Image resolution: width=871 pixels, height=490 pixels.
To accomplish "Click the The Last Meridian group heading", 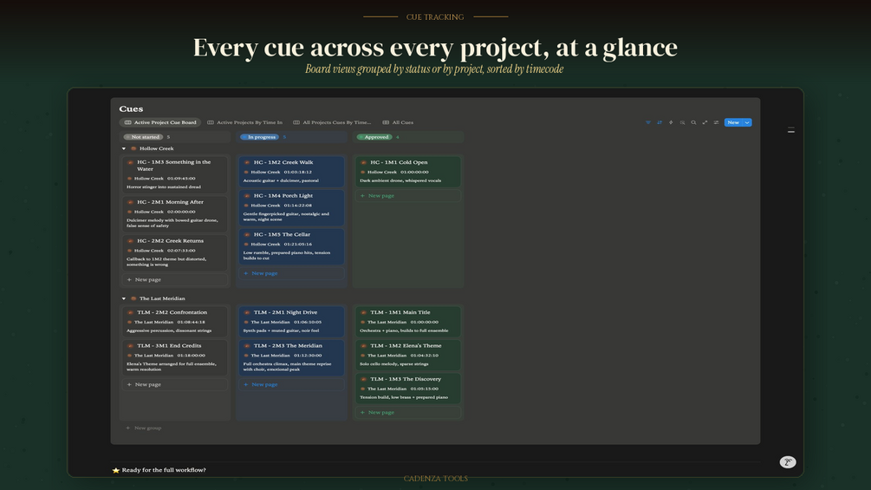I will pos(162,298).
